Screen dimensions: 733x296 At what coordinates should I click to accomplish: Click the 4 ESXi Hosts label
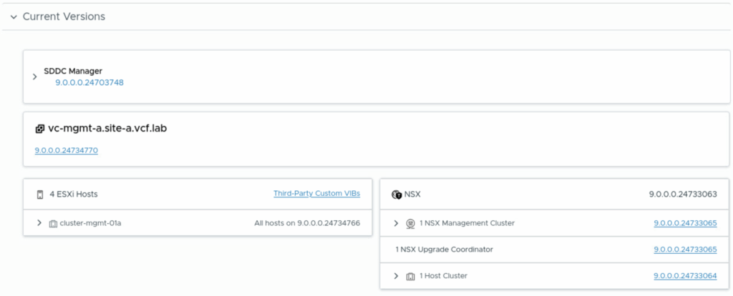coord(74,194)
